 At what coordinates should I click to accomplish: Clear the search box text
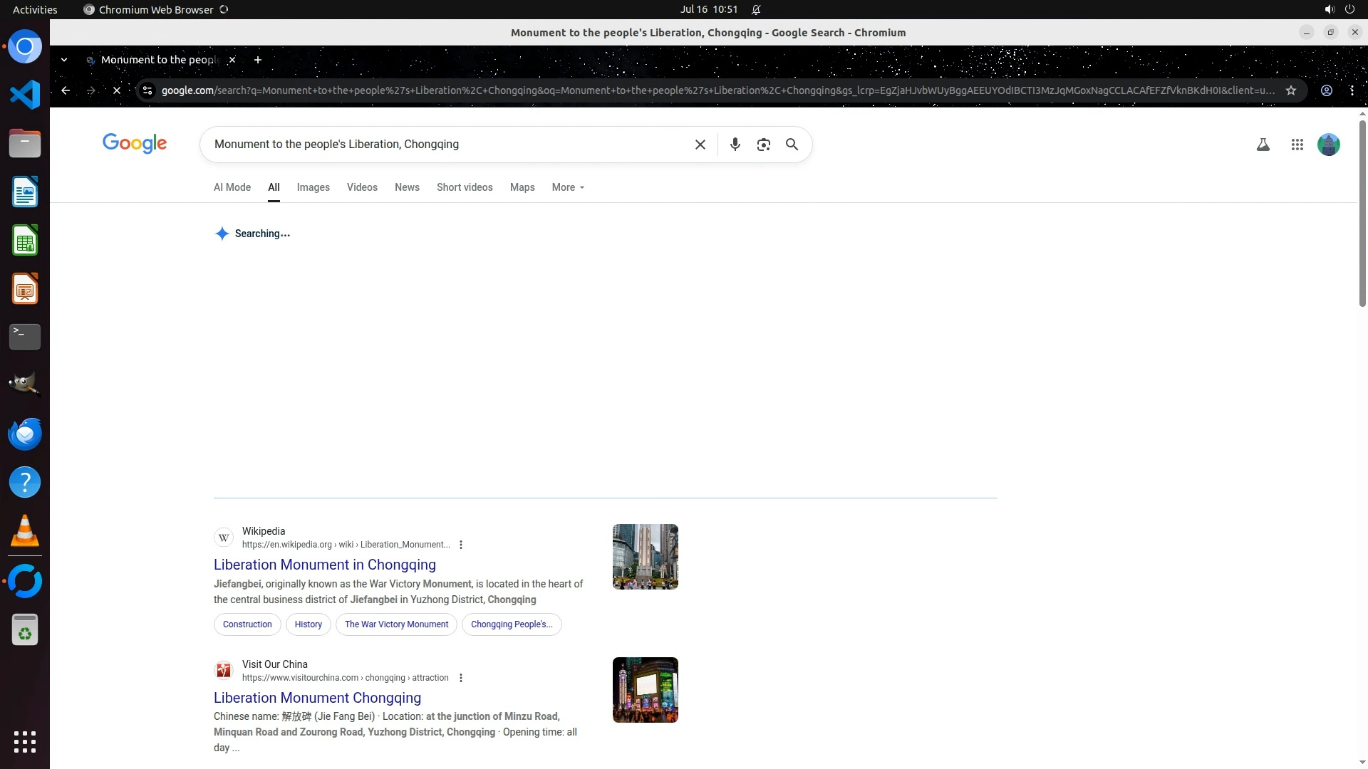coord(700,145)
